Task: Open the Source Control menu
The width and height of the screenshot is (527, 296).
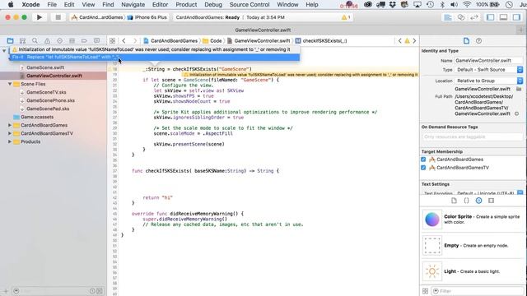Action: tap(250, 5)
